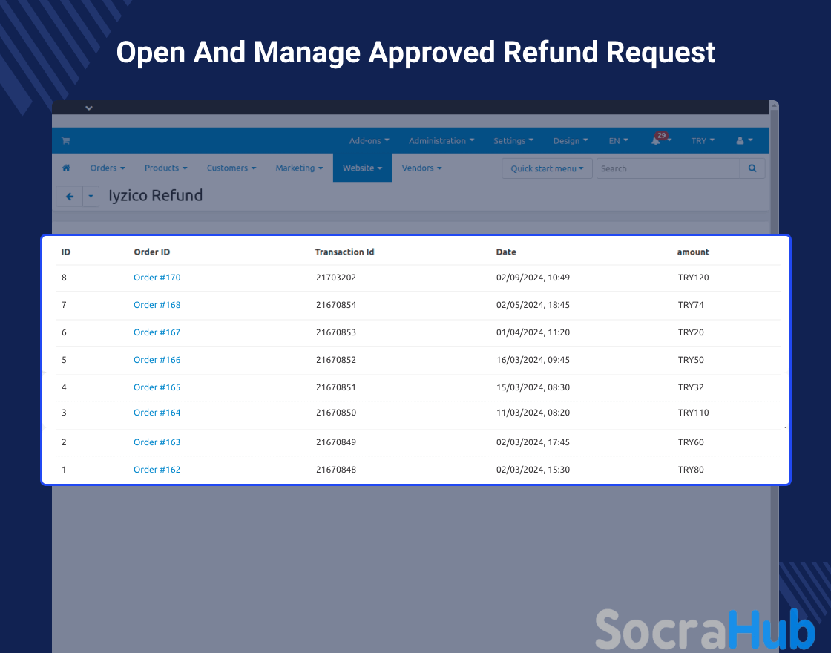Image resolution: width=831 pixels, height=653 pixels.
Task: Click the amount TRY20
Action: point(691,332)
